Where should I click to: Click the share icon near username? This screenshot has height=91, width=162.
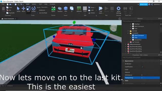point(152,4)
